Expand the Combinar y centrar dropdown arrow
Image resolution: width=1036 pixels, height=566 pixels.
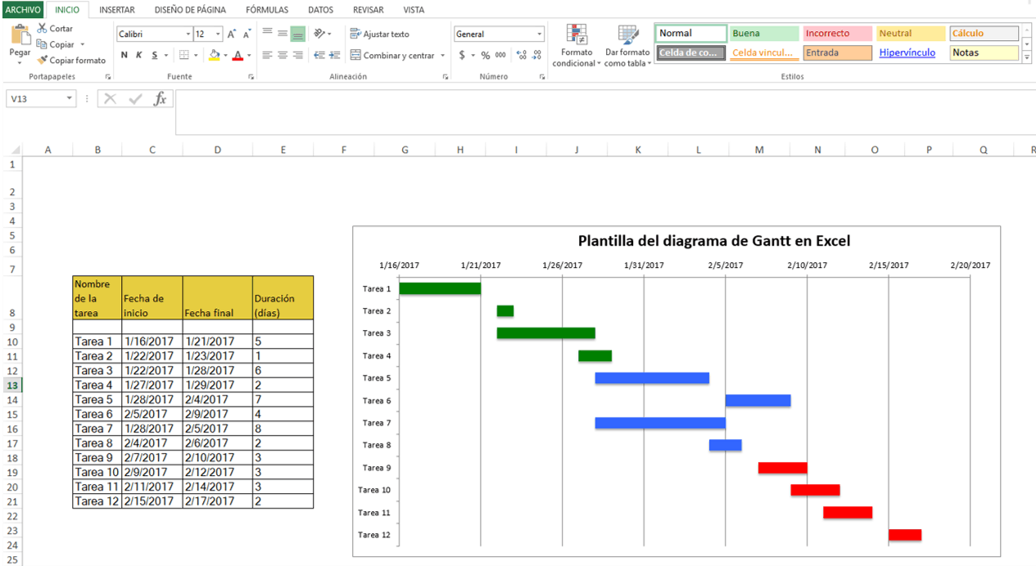pos(443,56)
